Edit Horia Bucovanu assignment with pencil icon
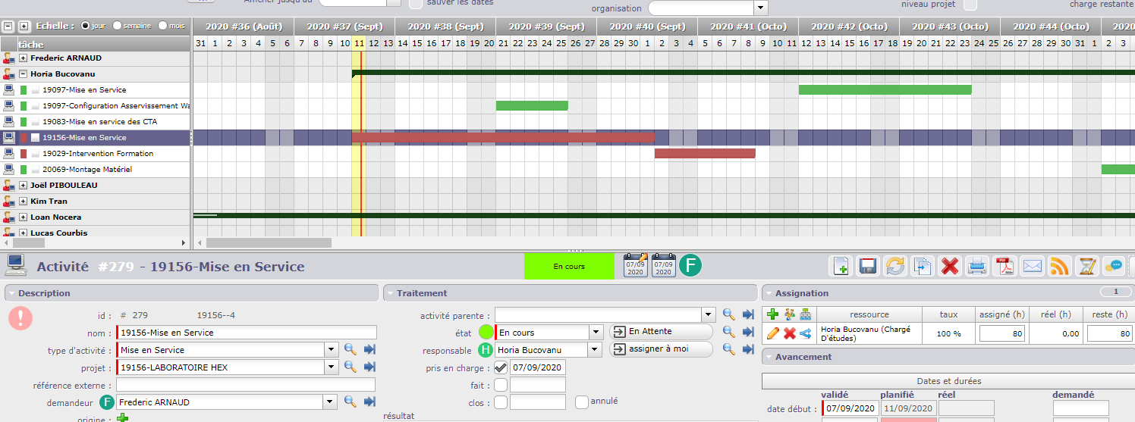This screenshot has height=422, width=1135. click(773, 333)
